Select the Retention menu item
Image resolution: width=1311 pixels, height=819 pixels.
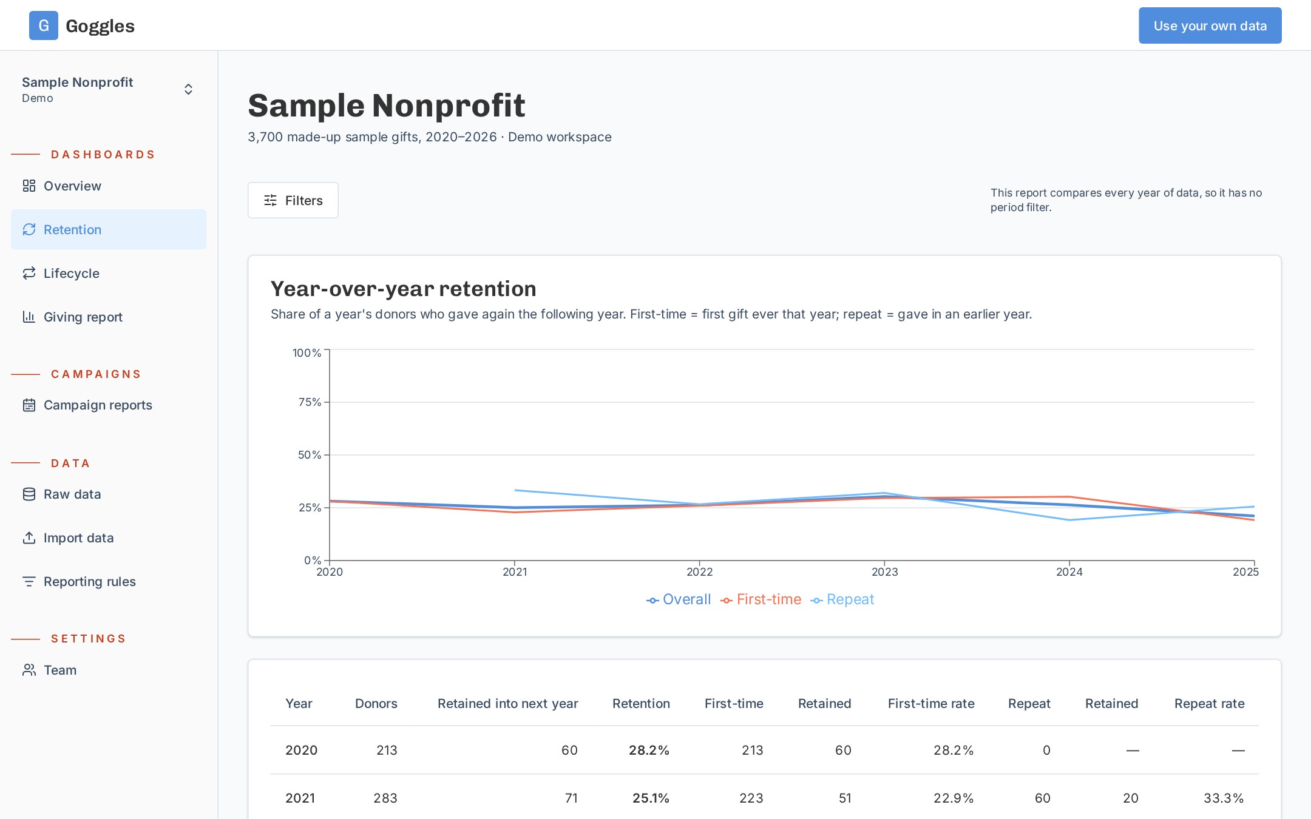(109, 229)
